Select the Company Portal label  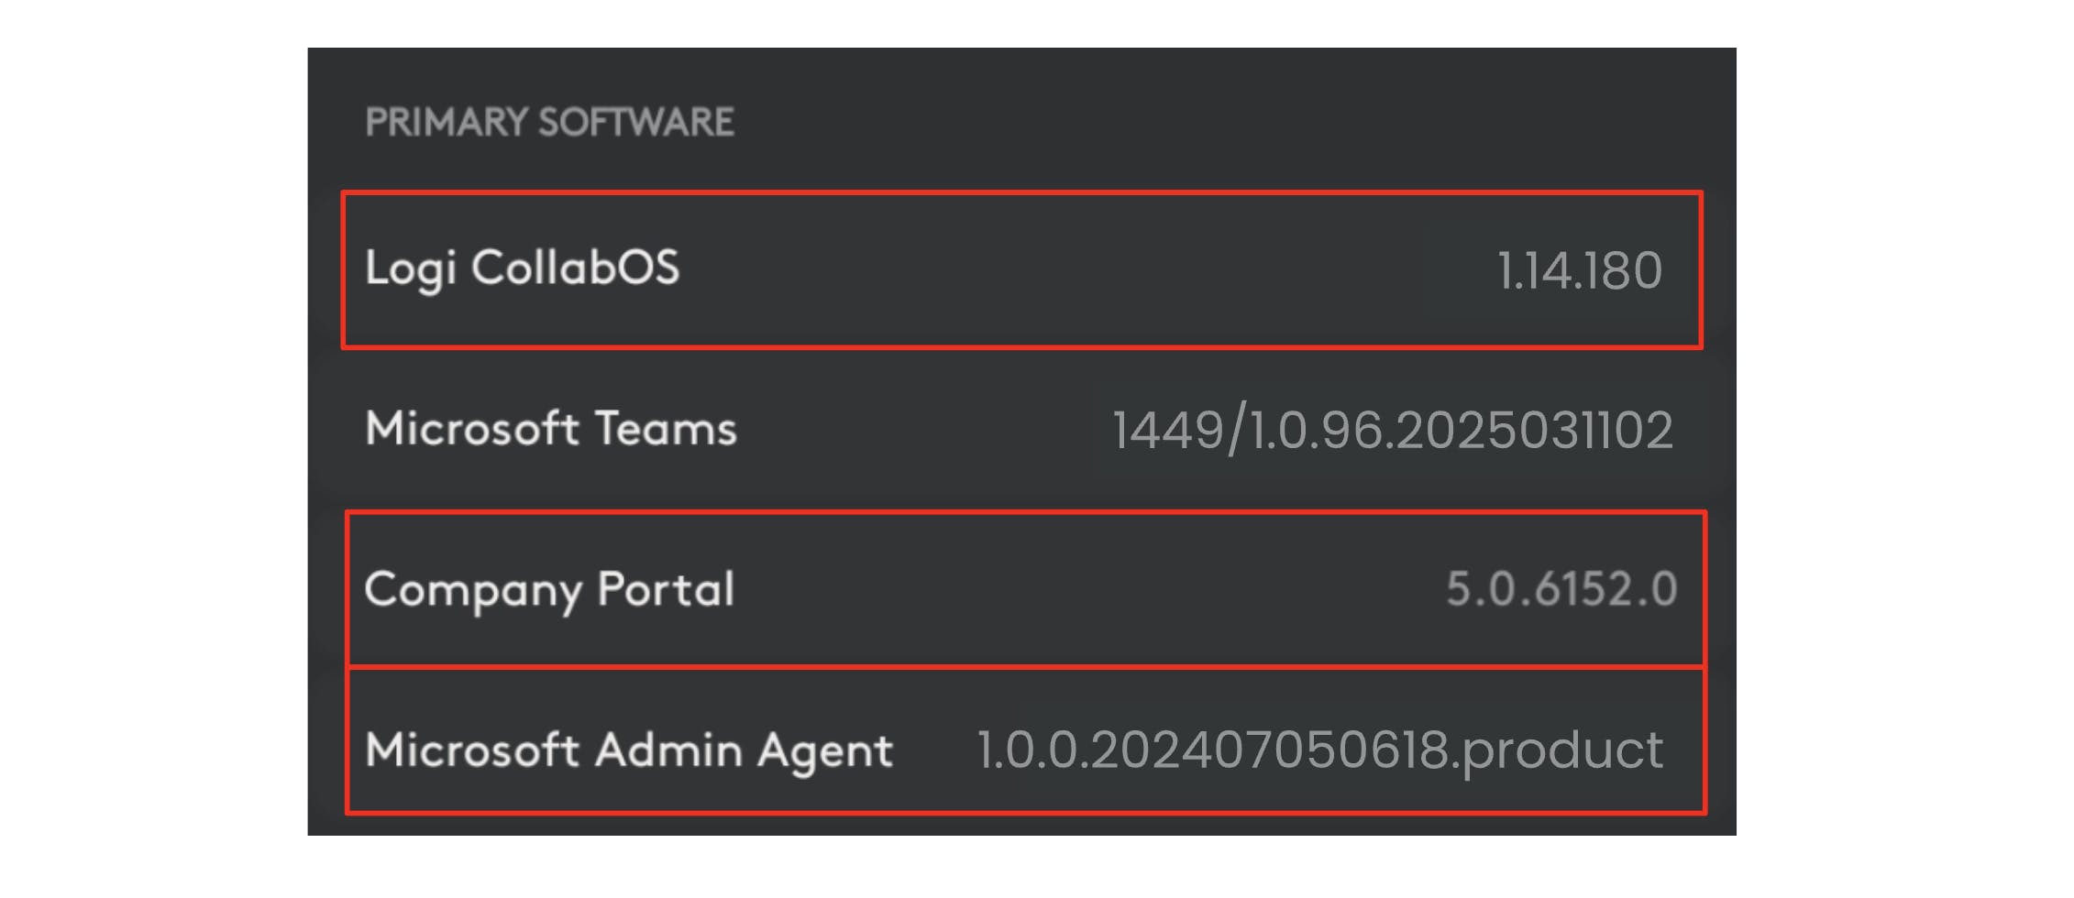pyautogui.click(x=549, y=589)
